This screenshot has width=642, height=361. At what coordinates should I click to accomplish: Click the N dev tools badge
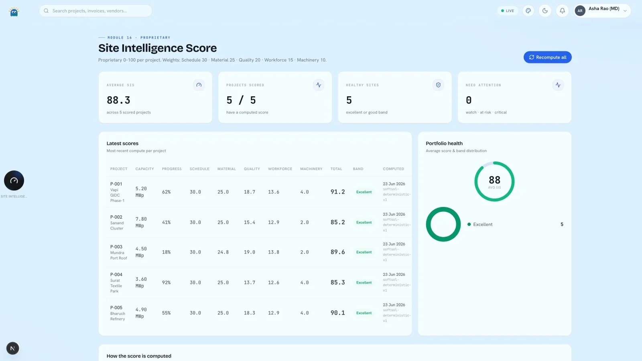(x=12, y=348)
